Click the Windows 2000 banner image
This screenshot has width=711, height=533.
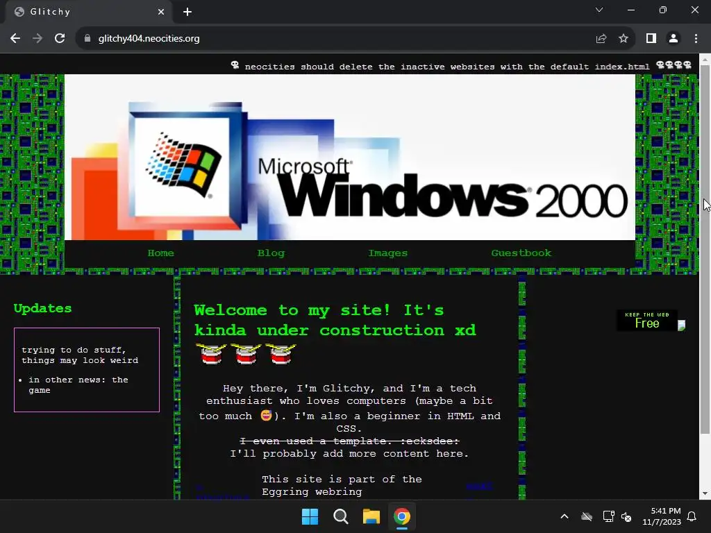point(350,157)
